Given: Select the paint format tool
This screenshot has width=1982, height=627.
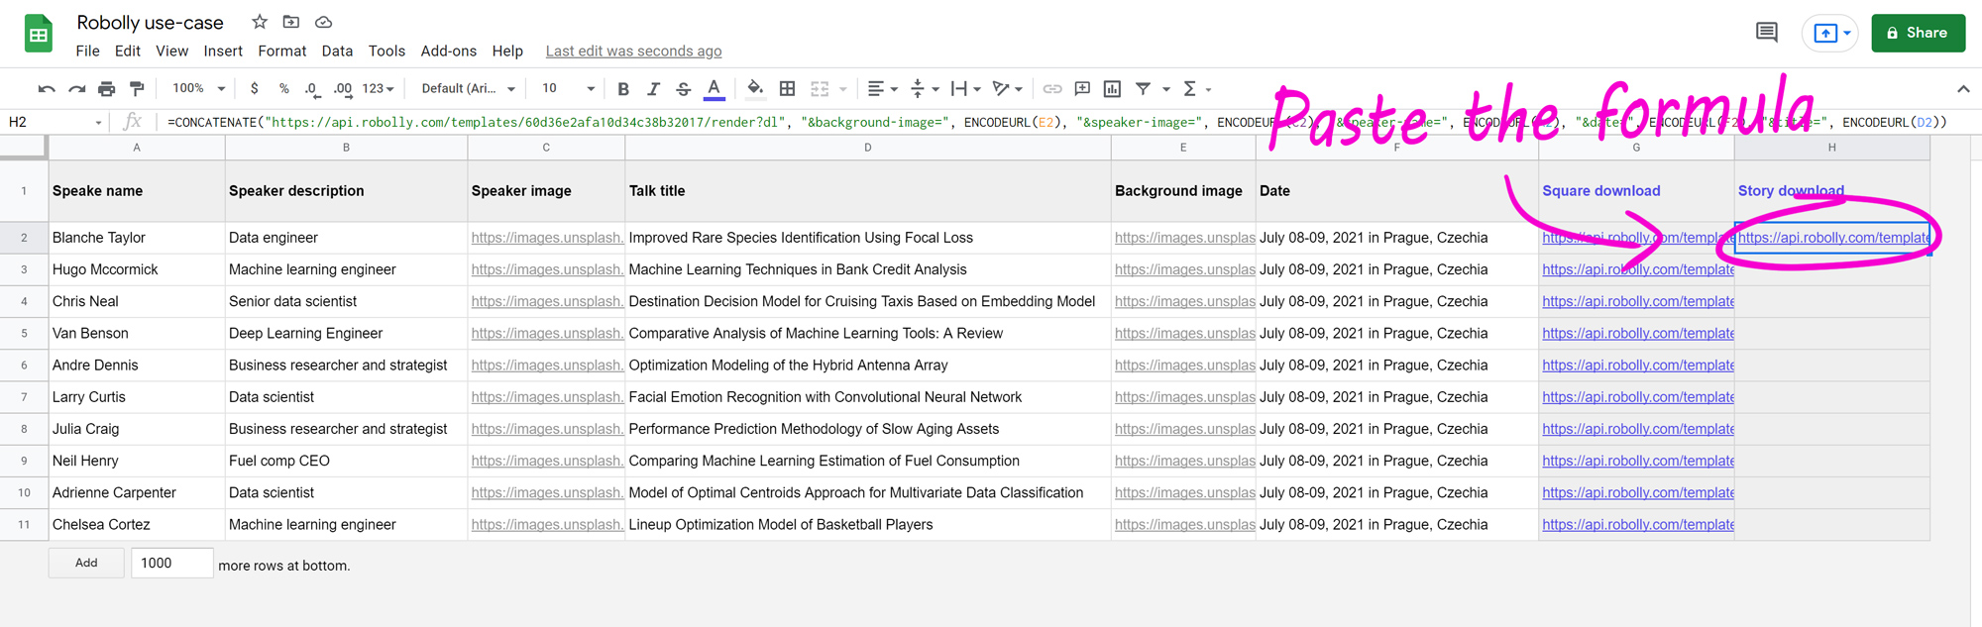Looking at the screenshot, I should tap(137, 89).
